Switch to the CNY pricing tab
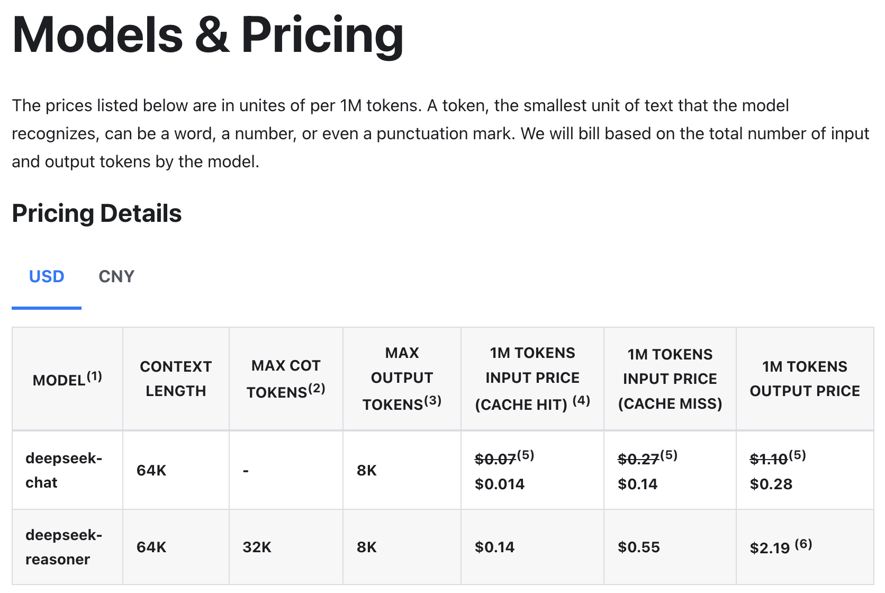The width and height of the screenshot is (885, 593). pyautogui.click(x=116, y=276)
